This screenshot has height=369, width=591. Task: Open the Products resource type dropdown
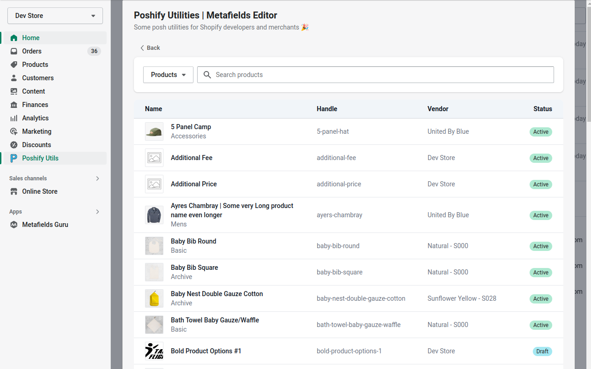(168, 75)
